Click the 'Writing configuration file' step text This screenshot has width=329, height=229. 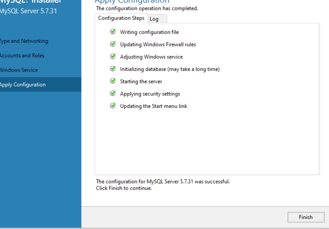pyautogui.click(x=150, y=32)
